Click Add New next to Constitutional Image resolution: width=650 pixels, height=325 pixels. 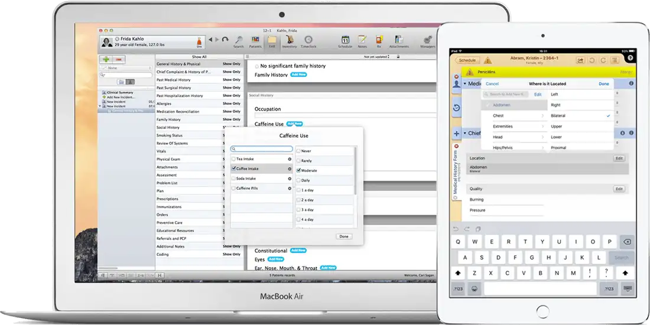click(298, 251)
